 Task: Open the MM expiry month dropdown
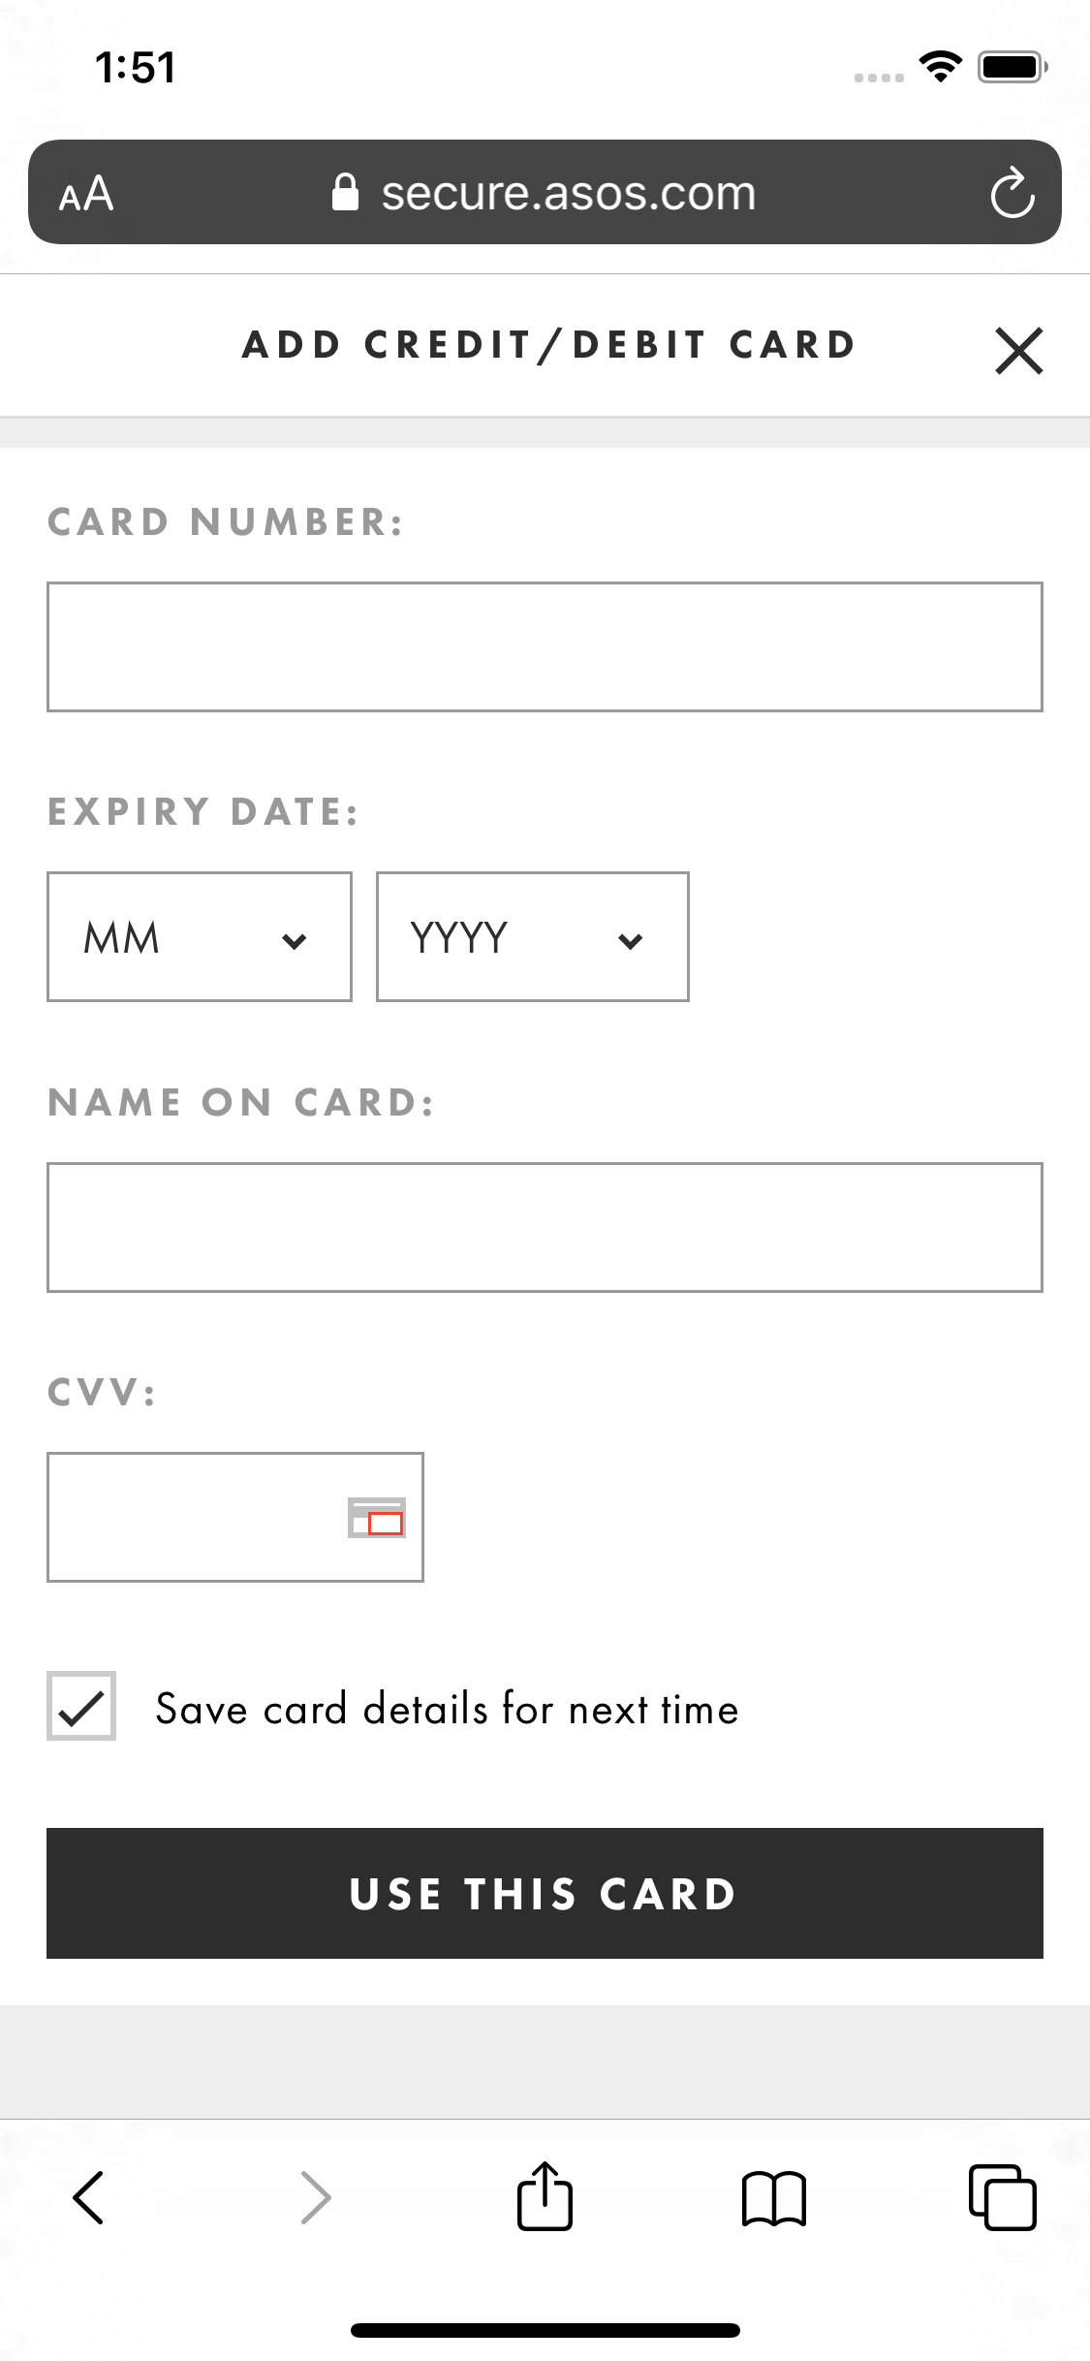pyautogui.click(x=199, y=935)
